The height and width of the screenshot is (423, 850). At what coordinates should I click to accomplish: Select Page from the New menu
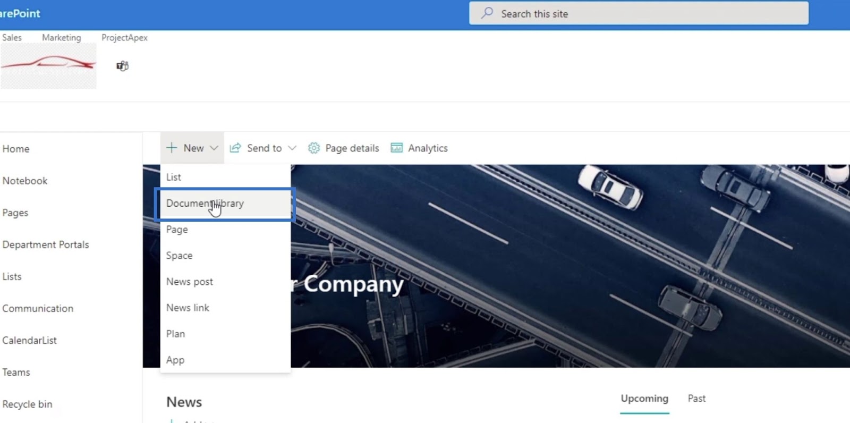225,229
